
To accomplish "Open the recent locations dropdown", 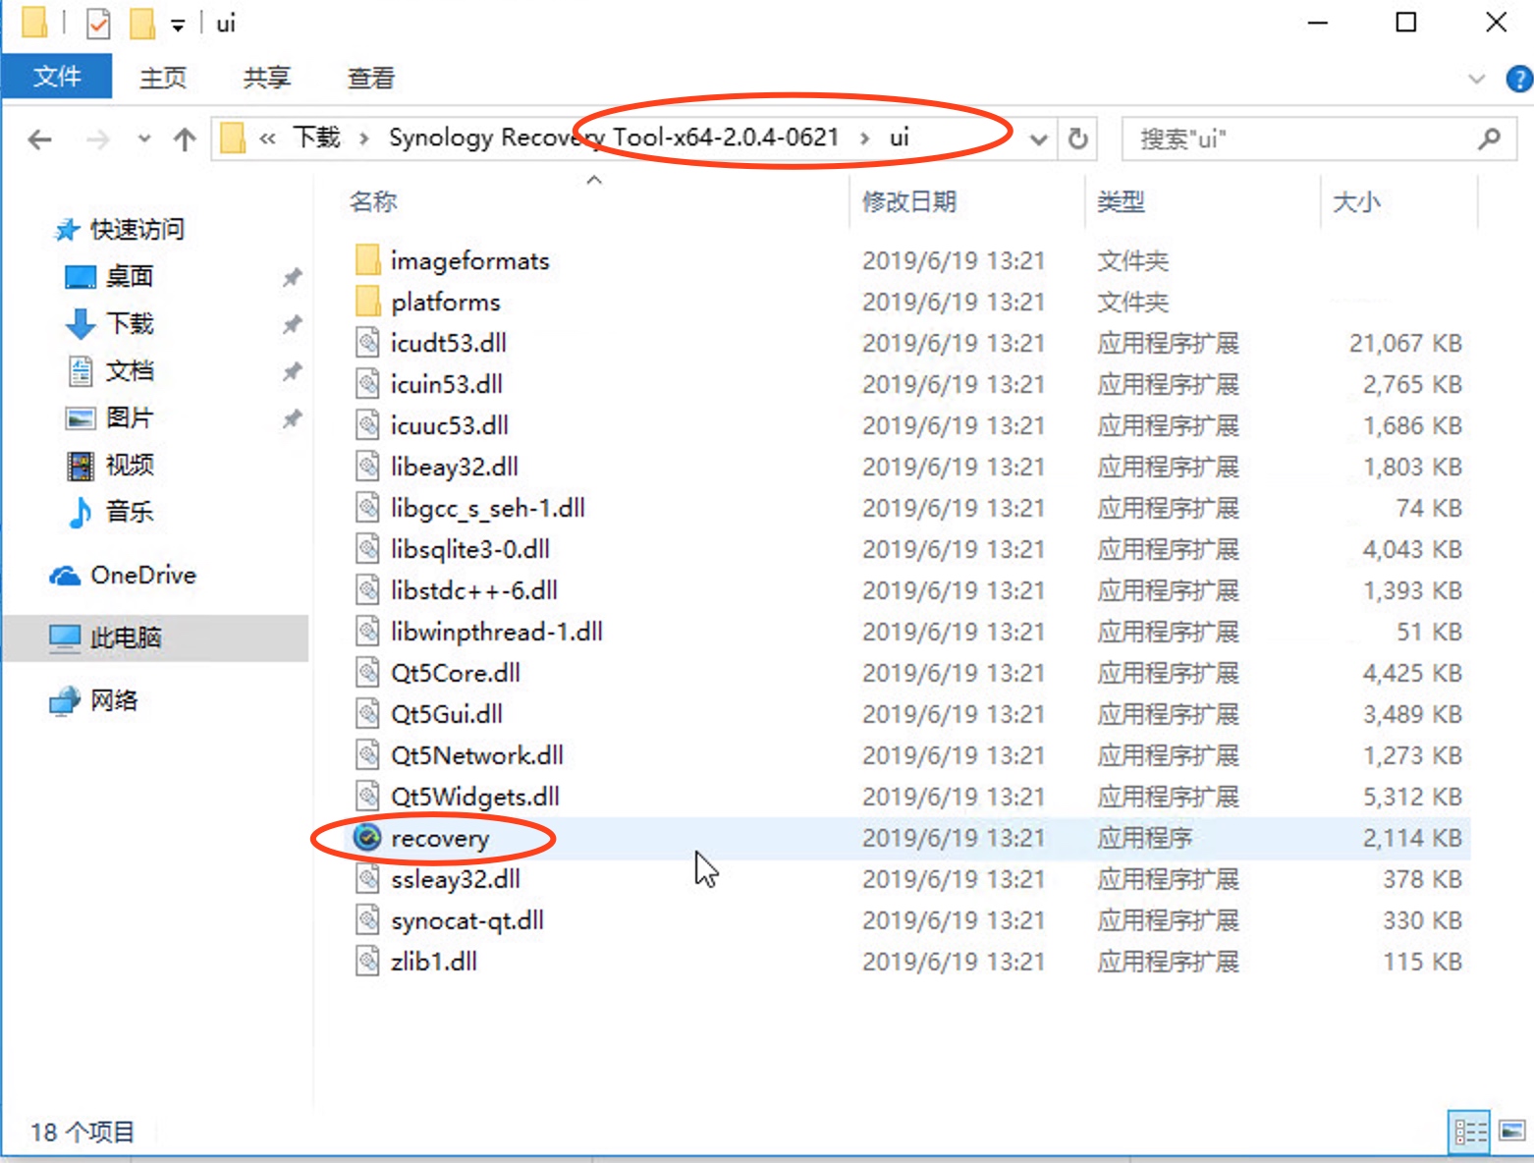I will [x=144, y=139].
